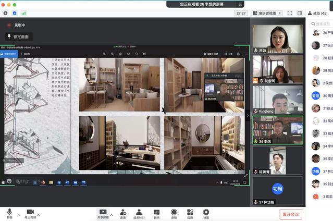The height and width of the screenshot is (221, 333).
Task: Open the 邀请 invite icon
Action: click(x=122, y=212)
